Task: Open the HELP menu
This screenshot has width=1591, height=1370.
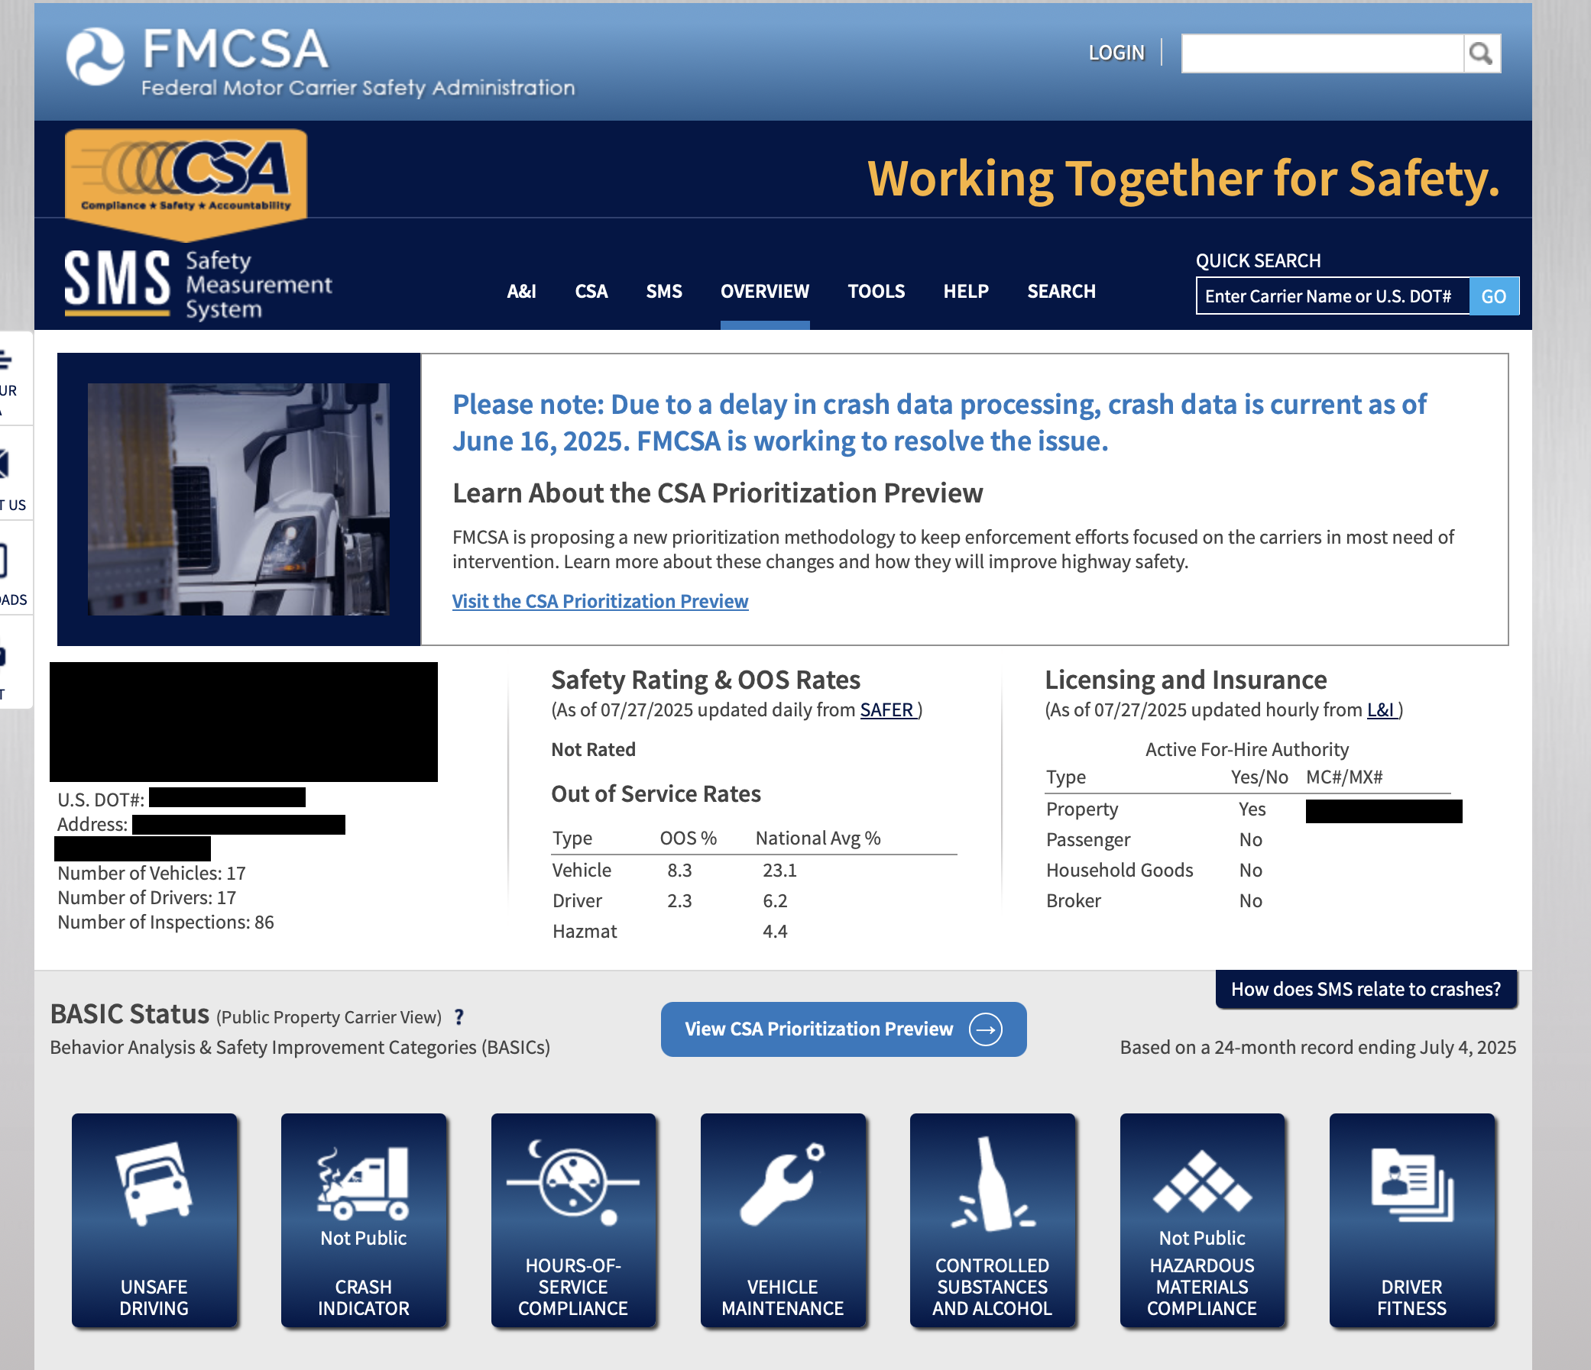Action: tap(966, 292)
